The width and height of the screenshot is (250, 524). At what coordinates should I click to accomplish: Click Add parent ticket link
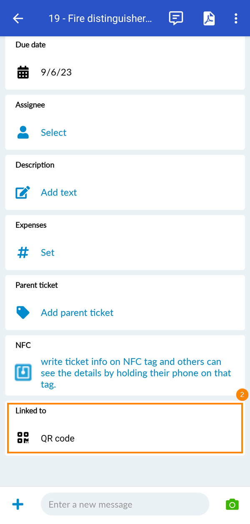77,313
